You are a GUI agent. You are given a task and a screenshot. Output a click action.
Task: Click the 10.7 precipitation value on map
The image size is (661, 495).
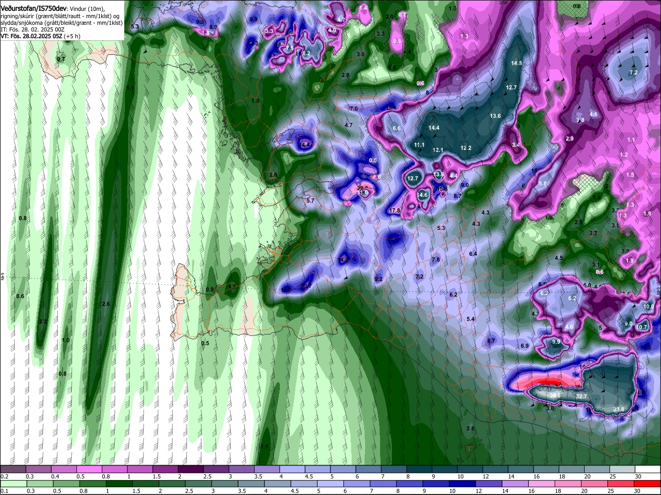tap(641, 327)
